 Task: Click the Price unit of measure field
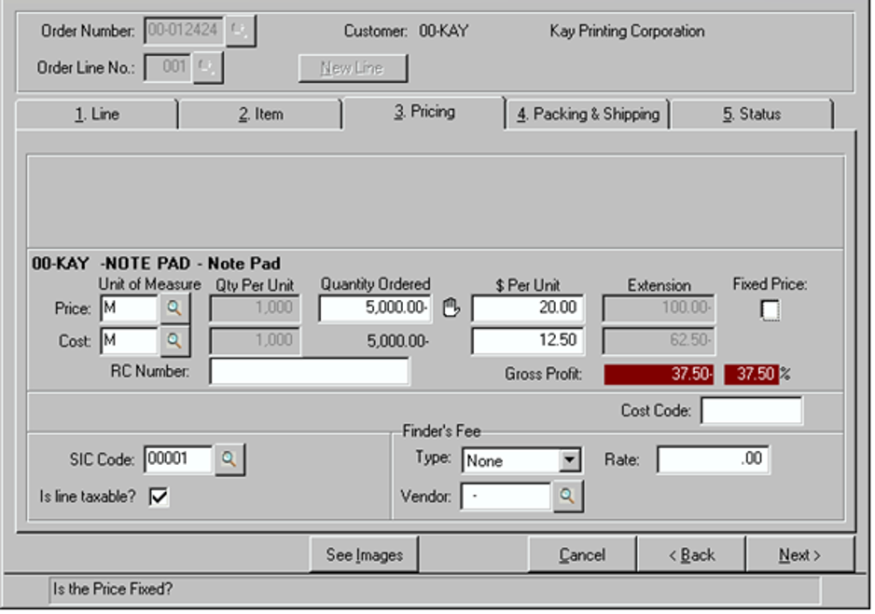coord(130,308)
